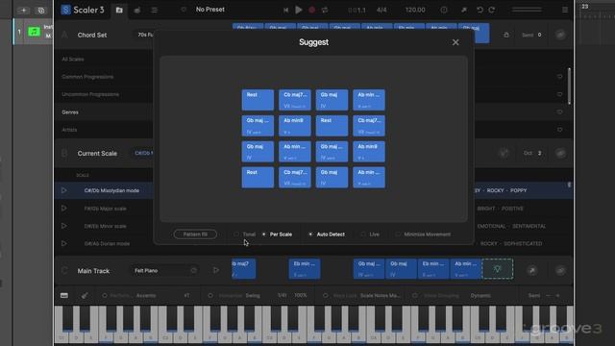Select the keyboard view icon
Image resolution: width=615 pixels, height=346 pixels.
coord(64,295)
